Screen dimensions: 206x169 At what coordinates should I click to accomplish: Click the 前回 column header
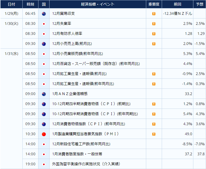[x=178, y=4]
